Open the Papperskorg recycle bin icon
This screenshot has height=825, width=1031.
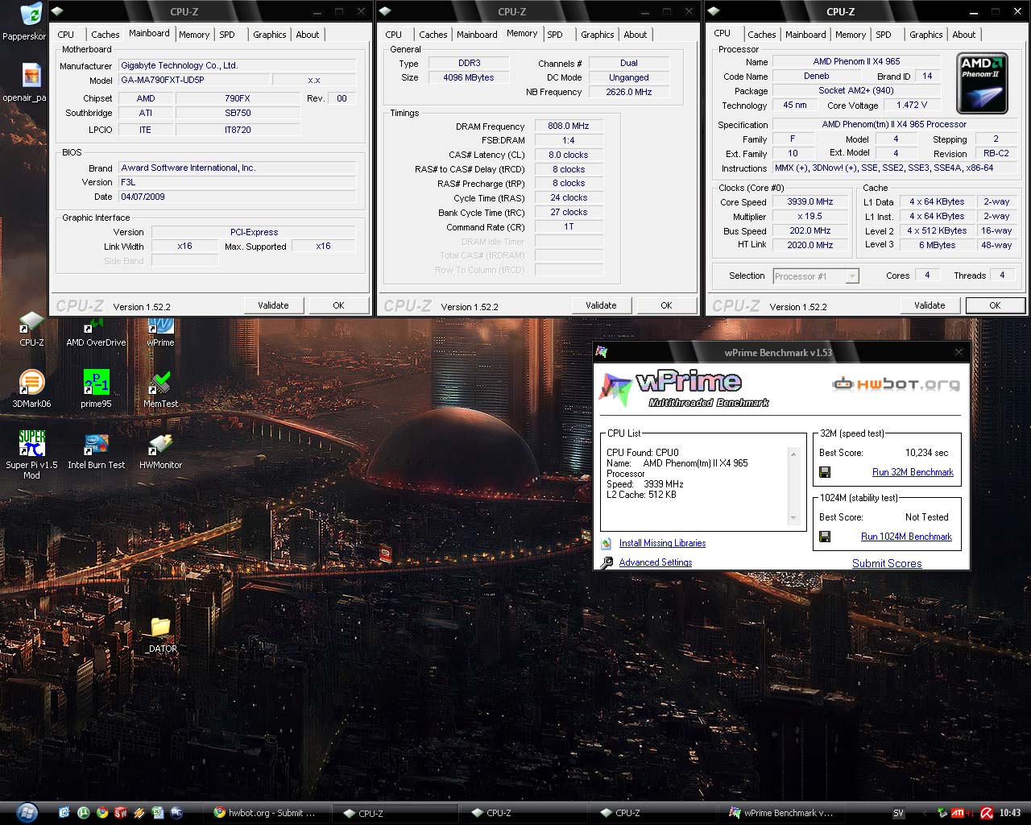coord(31,15)
